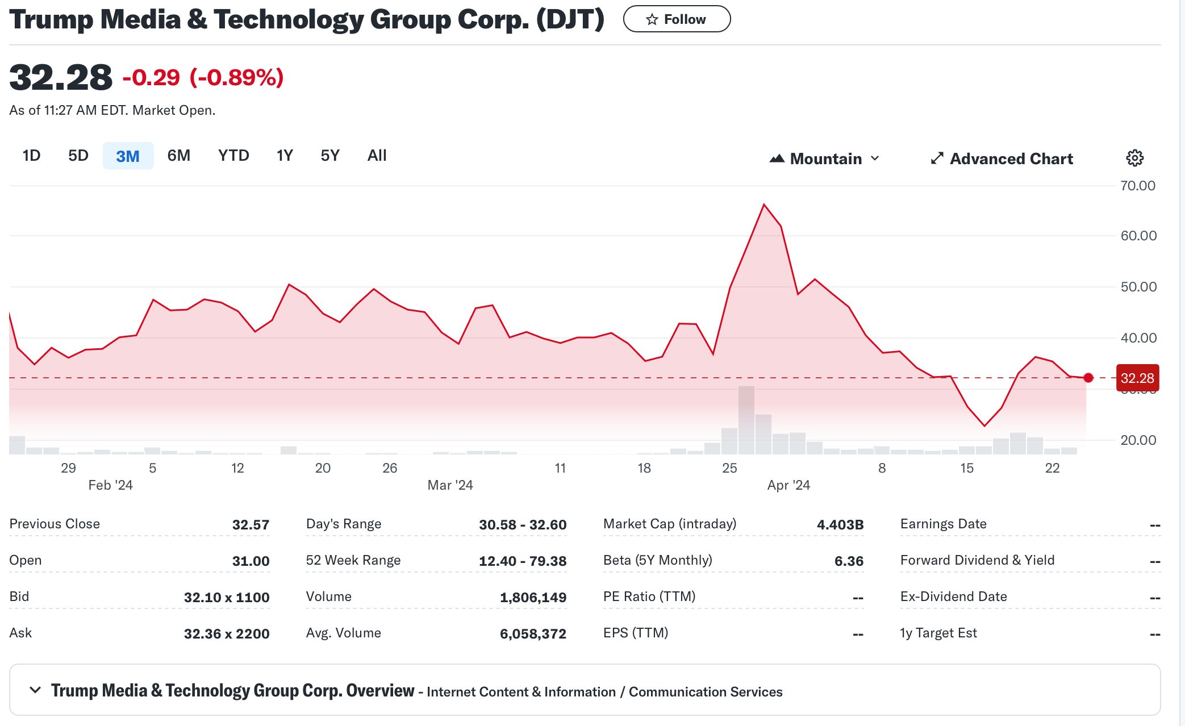
Task: Click the 4.403B market cap value
Action: [x=840, y=524]
